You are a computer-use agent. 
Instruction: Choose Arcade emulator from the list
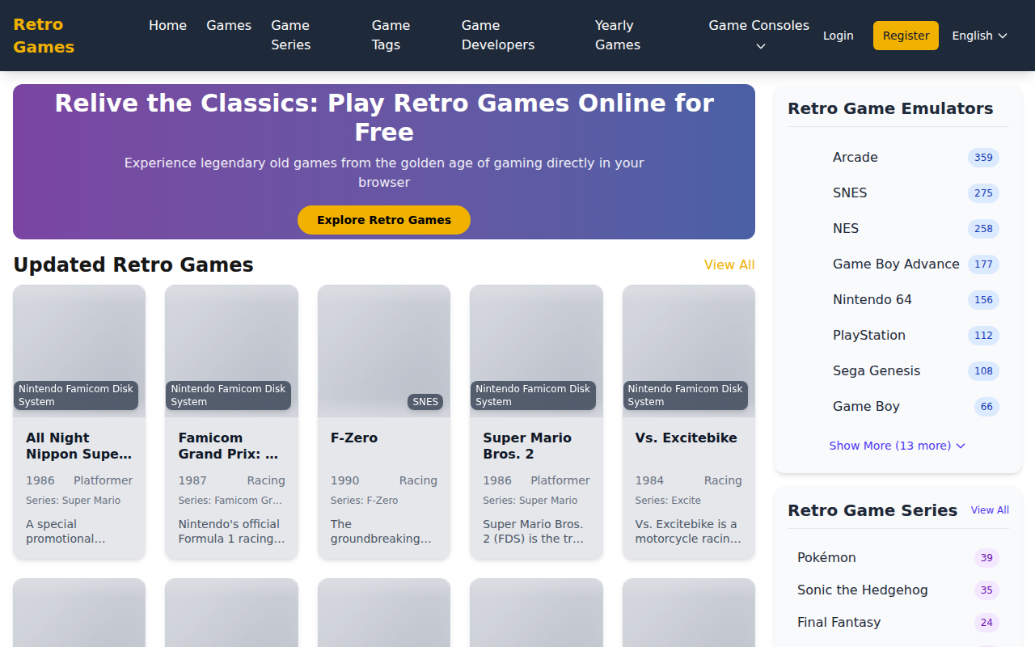coord(855,158)
